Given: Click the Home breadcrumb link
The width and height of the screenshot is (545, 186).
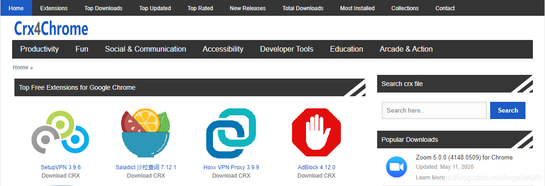Looking at the screenshot, I should pyautogui.click(x=20, y=67).
